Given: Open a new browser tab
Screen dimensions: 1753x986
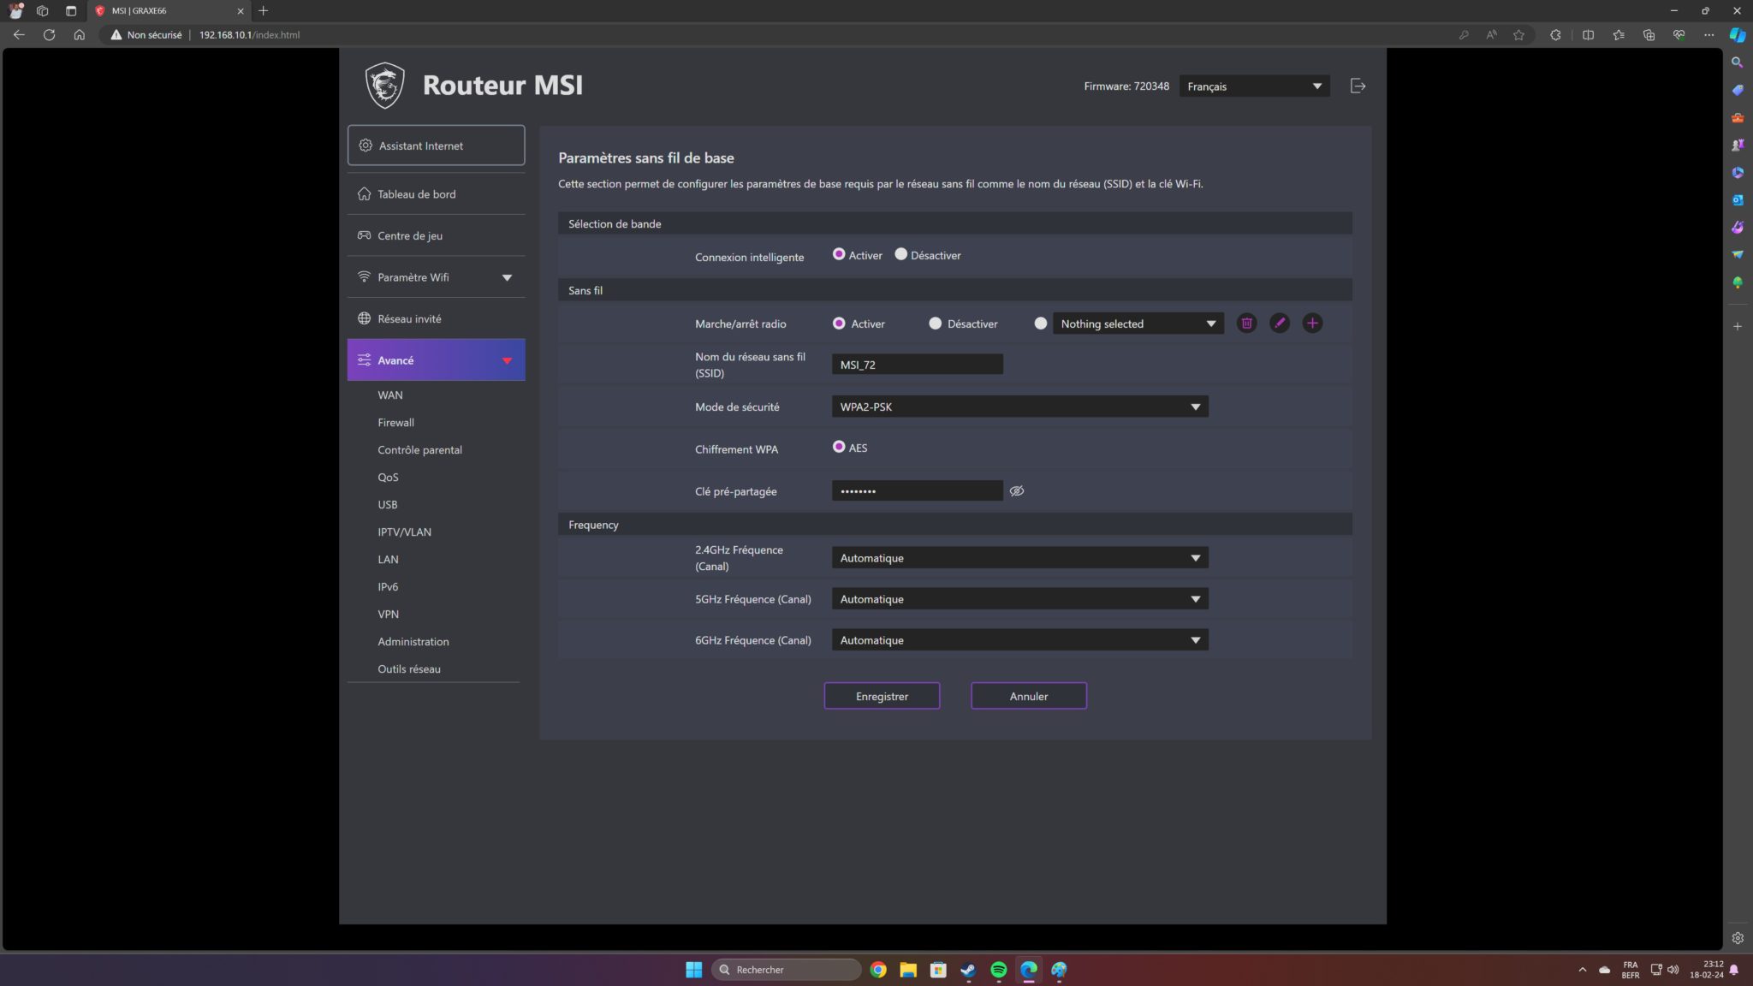Looking at the screenshot, I should (x=264, y=11).
